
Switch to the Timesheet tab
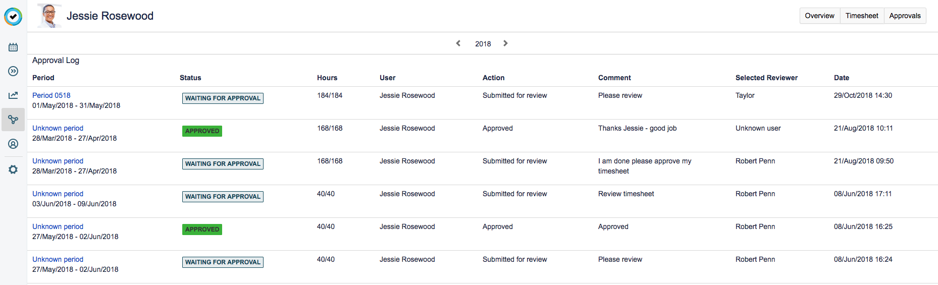click(862, 16)
